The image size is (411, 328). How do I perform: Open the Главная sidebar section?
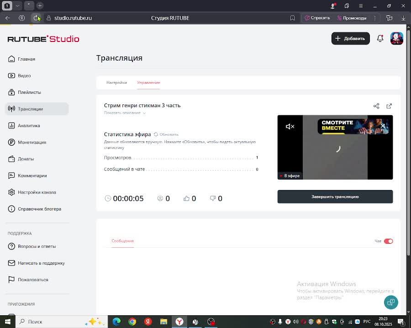[x=21, y=59]
